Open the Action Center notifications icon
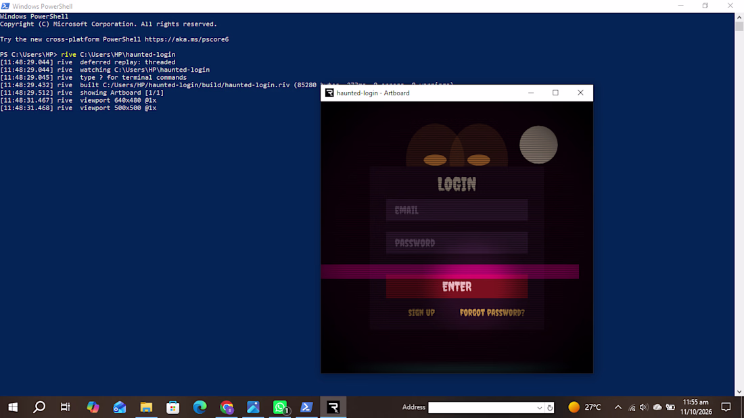Viewport: 744px width, 418px height. (x=726, y=407)
